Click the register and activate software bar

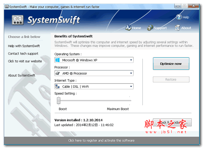[102, 140]
